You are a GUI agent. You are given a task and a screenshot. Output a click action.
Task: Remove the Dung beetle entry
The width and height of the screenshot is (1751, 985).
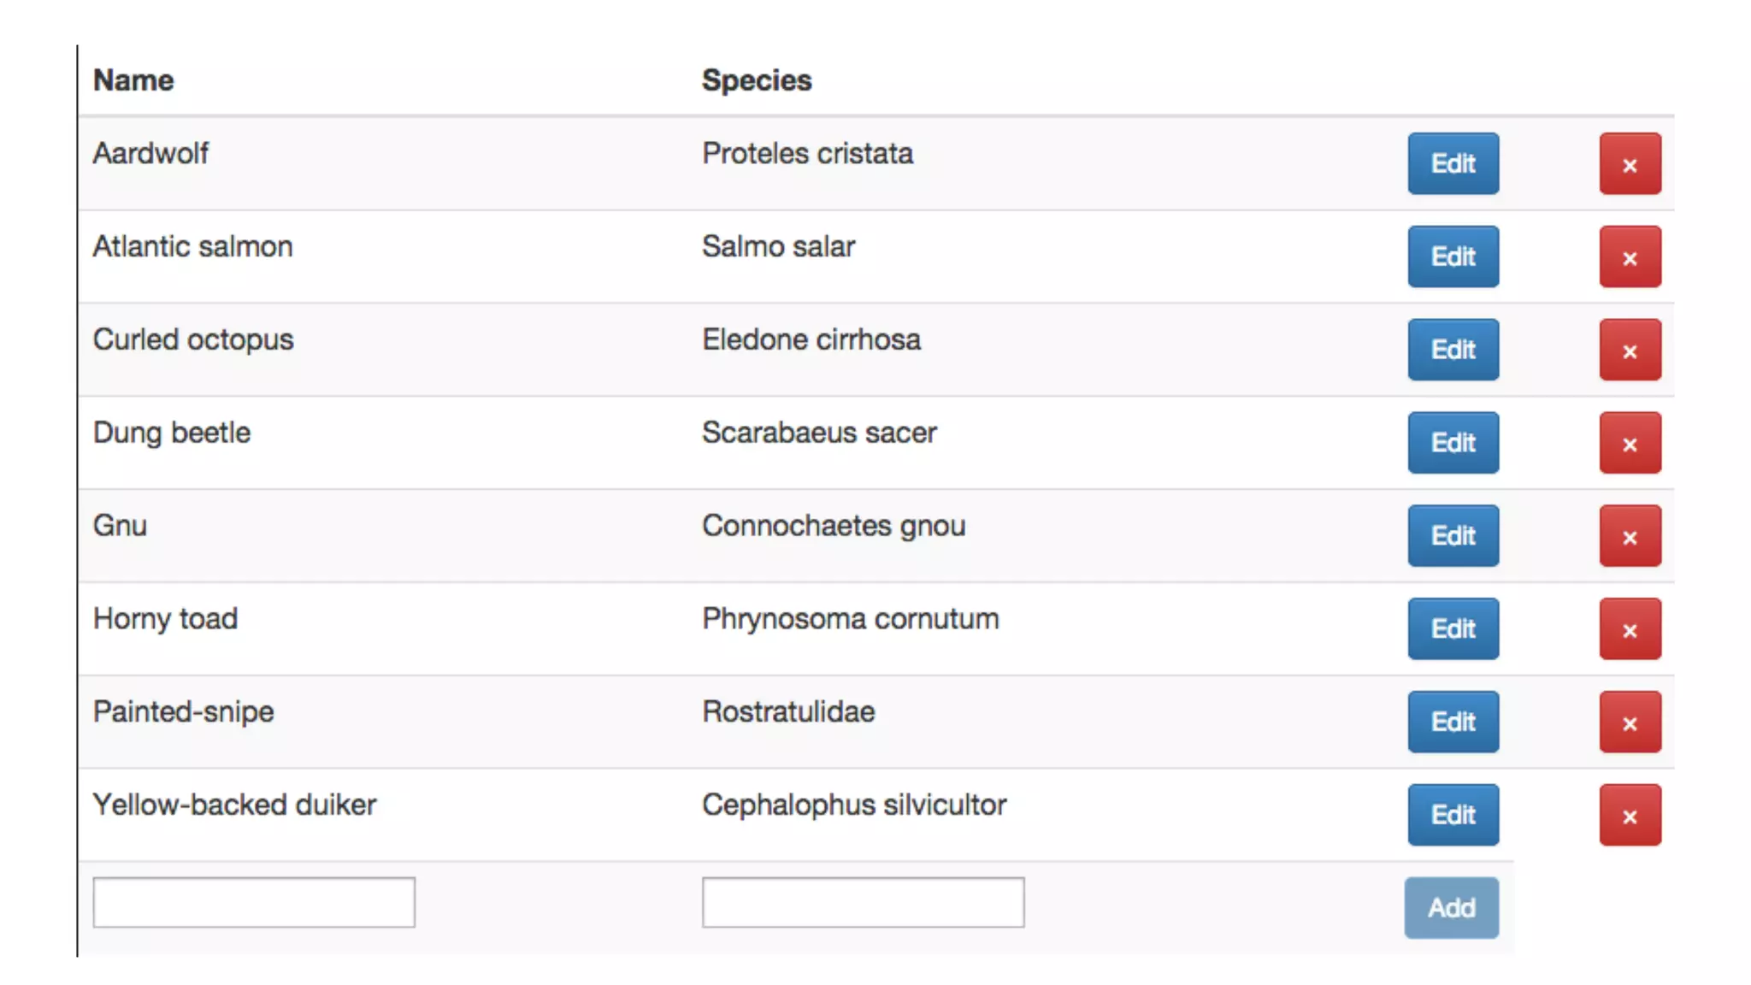click(1630, 444)
